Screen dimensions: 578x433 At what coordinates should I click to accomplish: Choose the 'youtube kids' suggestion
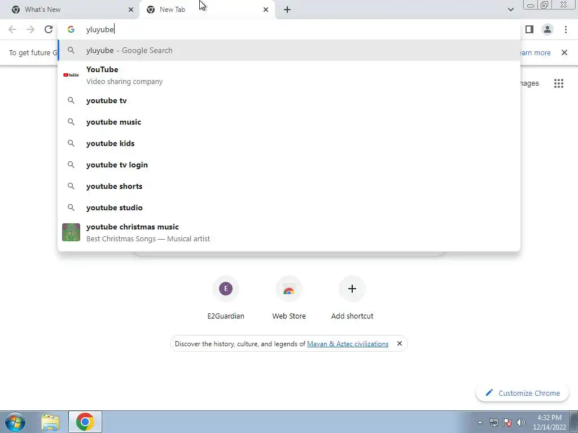(289, 143)
